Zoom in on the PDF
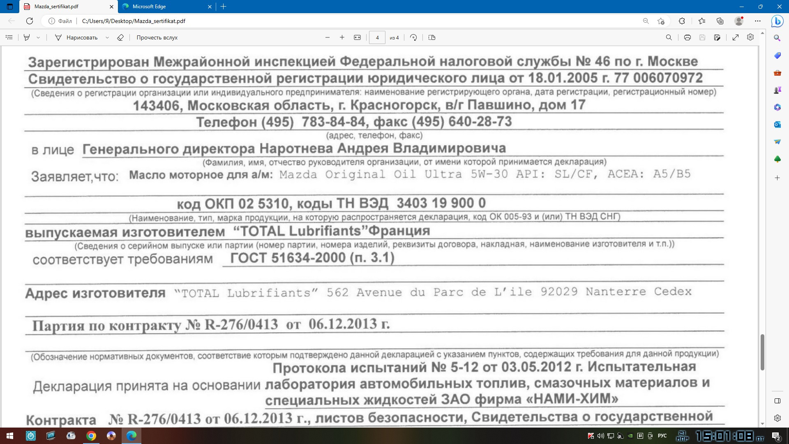 (342, 37)
